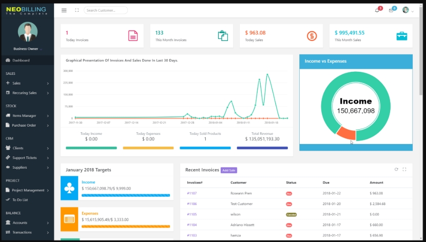Toggle the hamburger sidebar menu icon
Image resolution: width=426 pixels, height=242 pixels.
pos(64,10)
